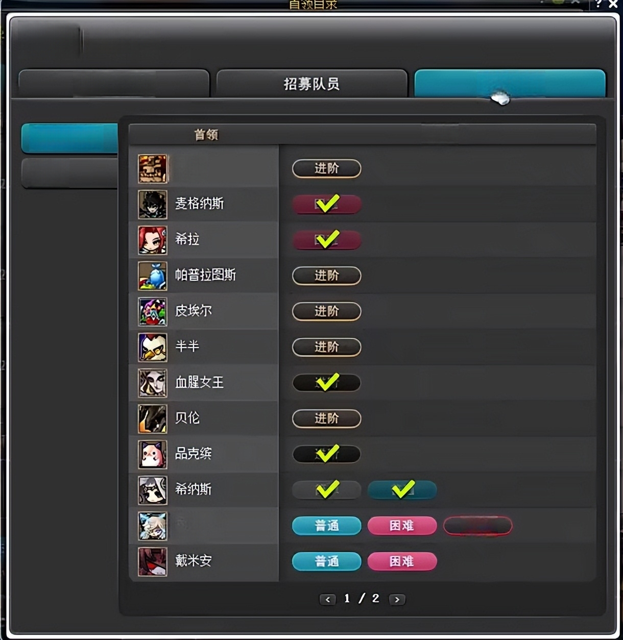Click the Hilla (希拉) boss portrait icon
The width and height of the screenshot is (623, 640).
click(153, 240)
